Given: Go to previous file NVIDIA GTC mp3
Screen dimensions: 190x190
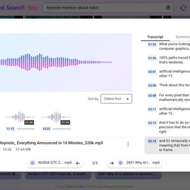Looking at the screenshot, I should coord(55,163).
